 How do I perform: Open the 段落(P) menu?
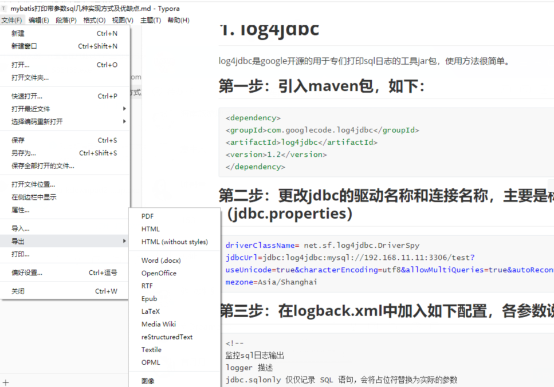pos(64,20)
